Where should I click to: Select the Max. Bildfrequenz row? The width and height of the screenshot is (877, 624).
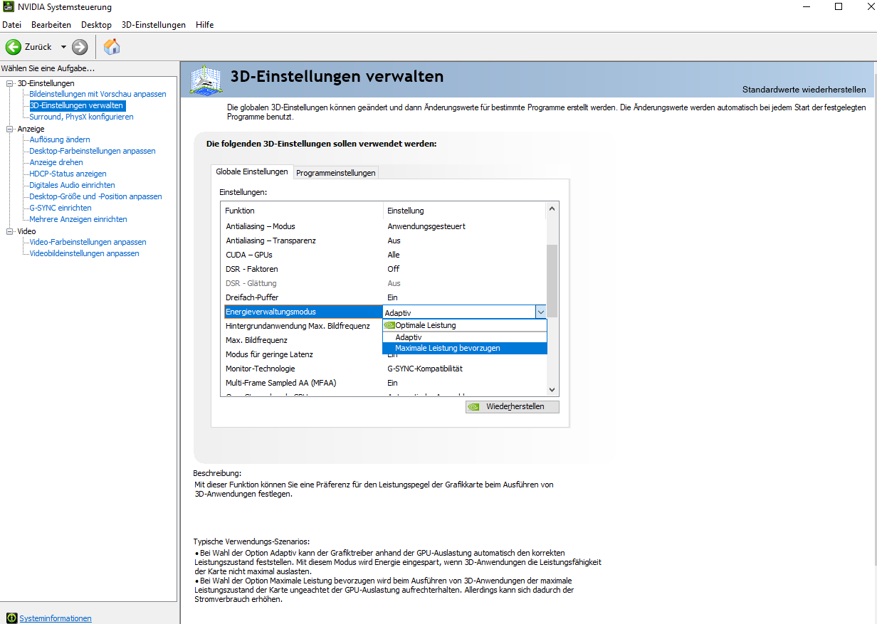coord(302,340)
